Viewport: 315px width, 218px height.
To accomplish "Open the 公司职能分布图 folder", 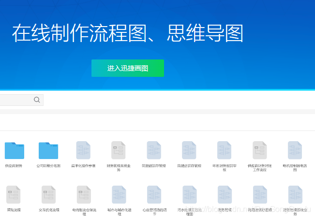I will pyautogui.click(x=48, y=150).
